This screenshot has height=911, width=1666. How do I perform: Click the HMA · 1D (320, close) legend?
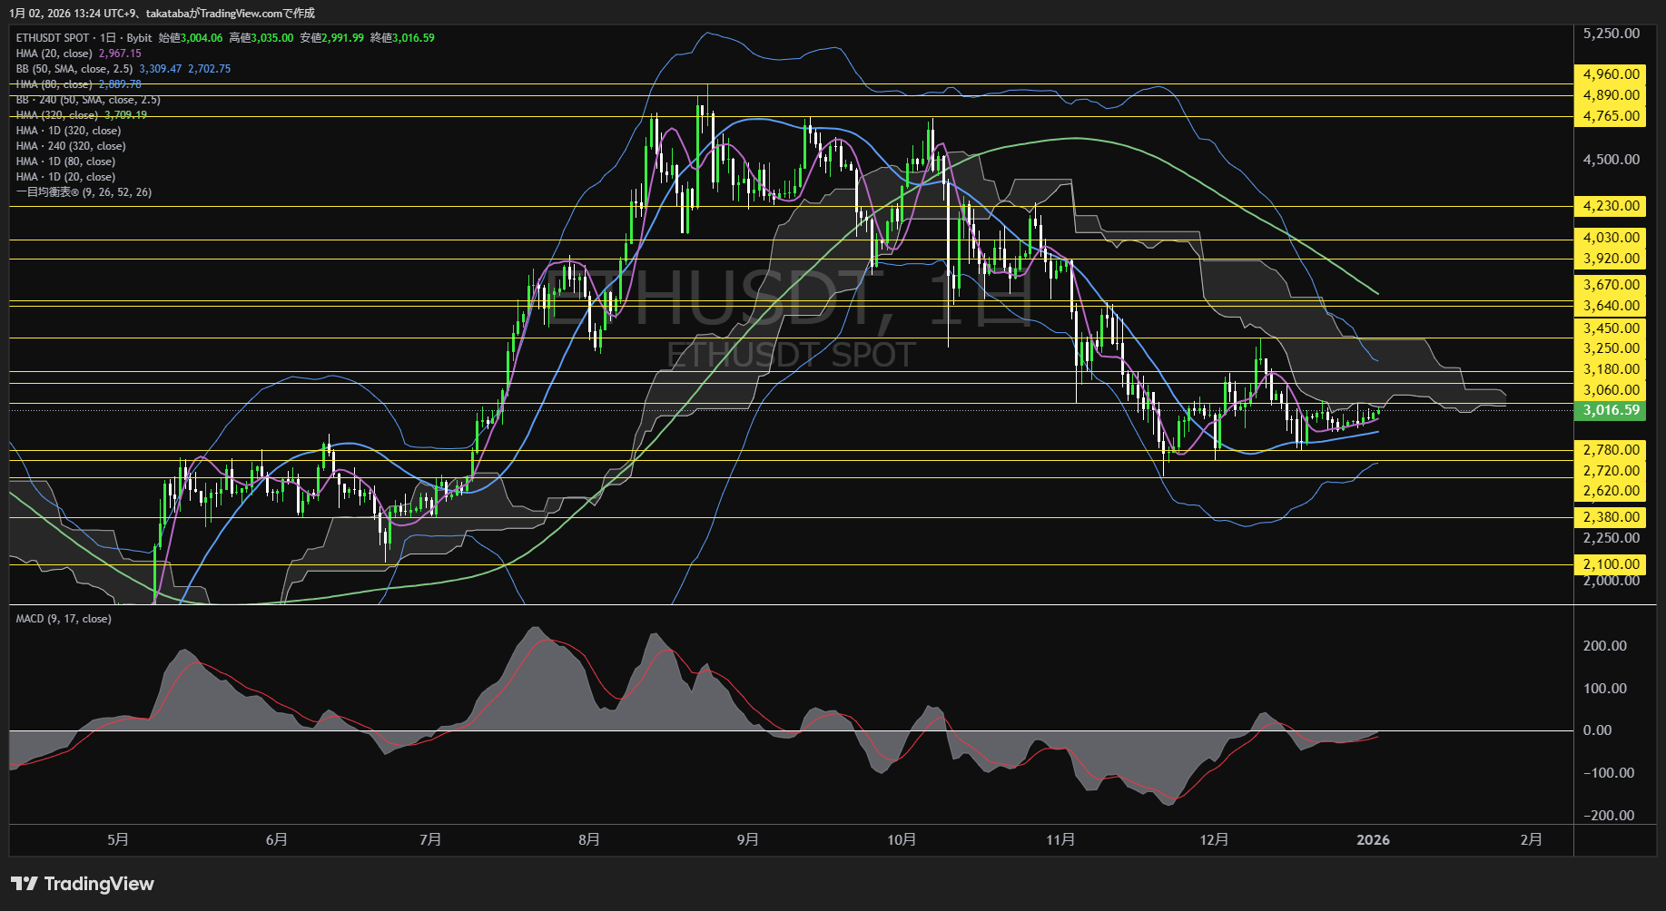(x=68, y=131)
